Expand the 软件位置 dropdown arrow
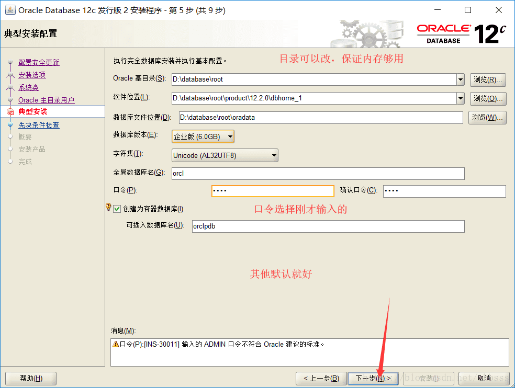The image size is (515, 388). [461, 98]
